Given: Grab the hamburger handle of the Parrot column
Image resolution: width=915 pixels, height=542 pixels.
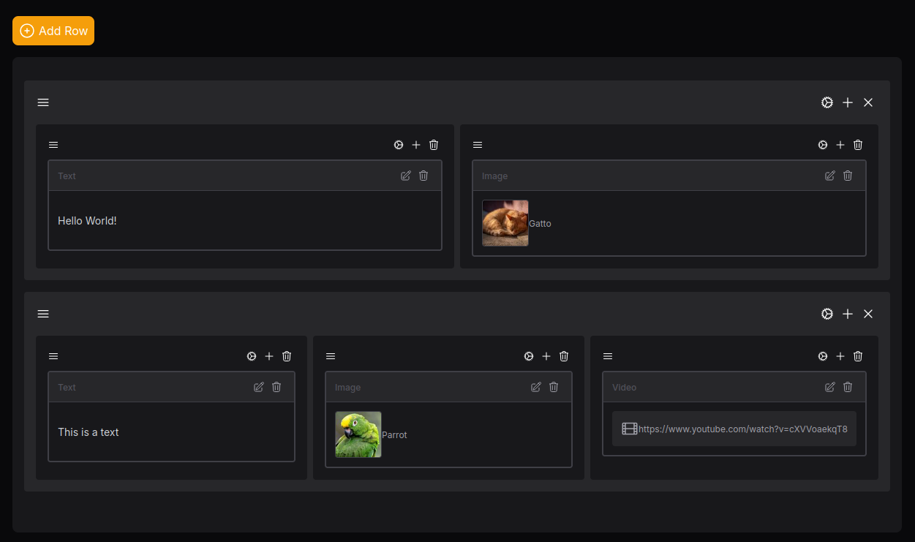Looking at the screenshot, I should (x=331, y=356).
